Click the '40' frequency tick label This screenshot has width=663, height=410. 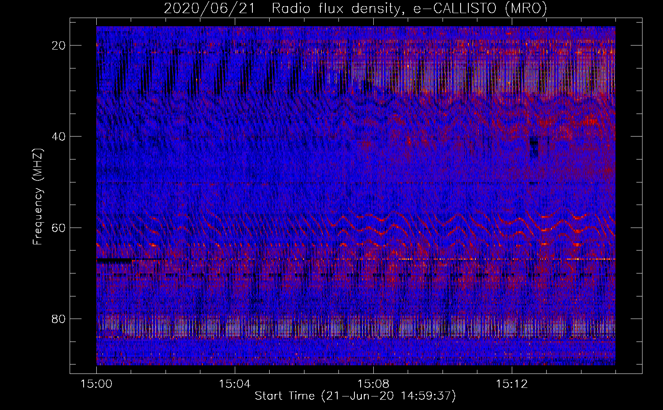tap(59, 137)
